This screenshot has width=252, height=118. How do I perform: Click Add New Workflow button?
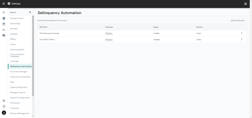click(237, 20)
